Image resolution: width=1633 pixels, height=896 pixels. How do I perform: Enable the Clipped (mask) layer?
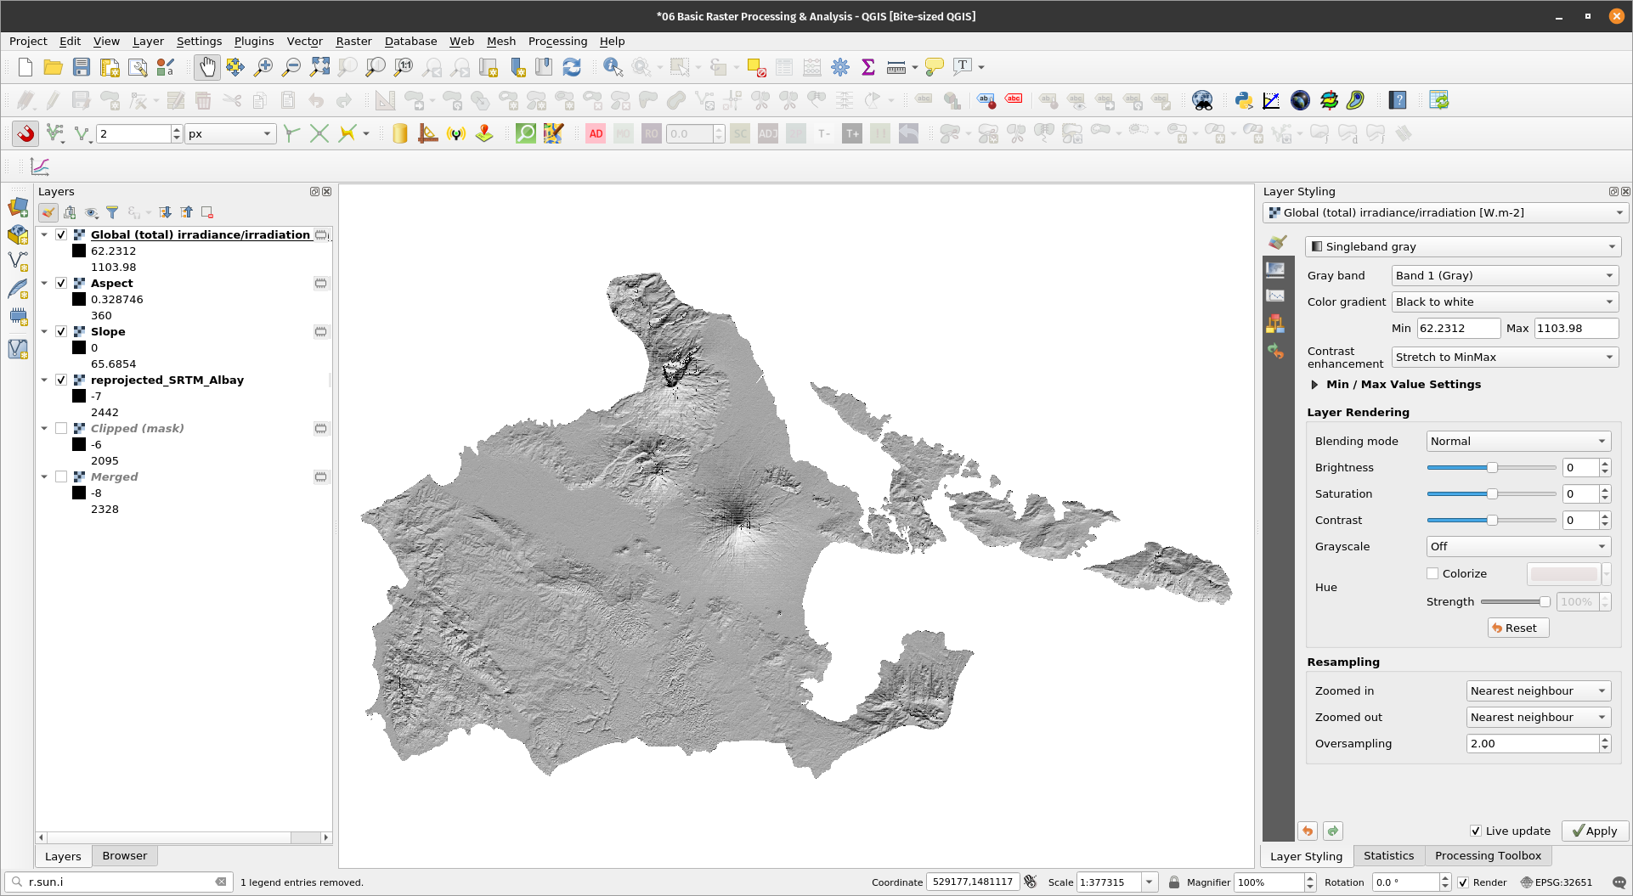61,428
